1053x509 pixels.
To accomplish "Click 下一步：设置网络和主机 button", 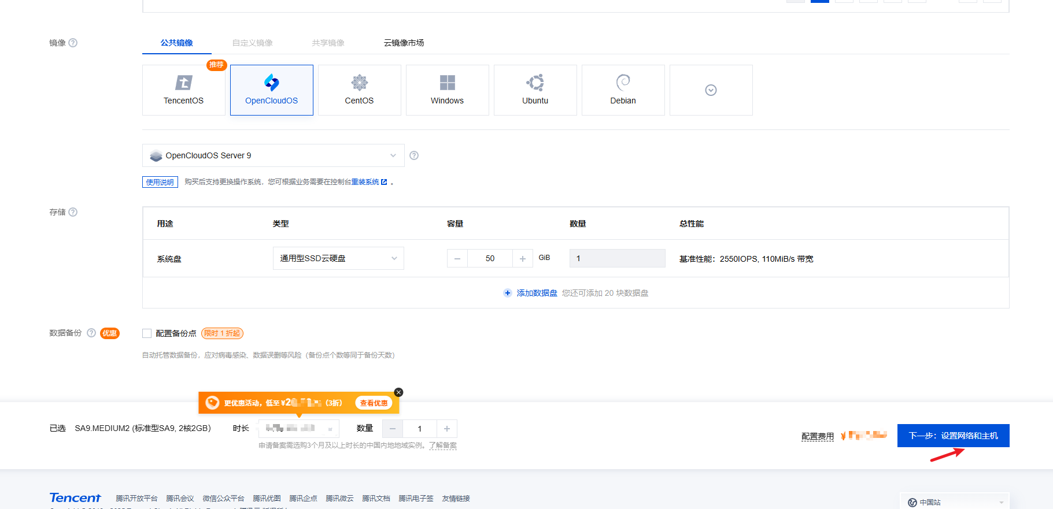I will (954, 436).
